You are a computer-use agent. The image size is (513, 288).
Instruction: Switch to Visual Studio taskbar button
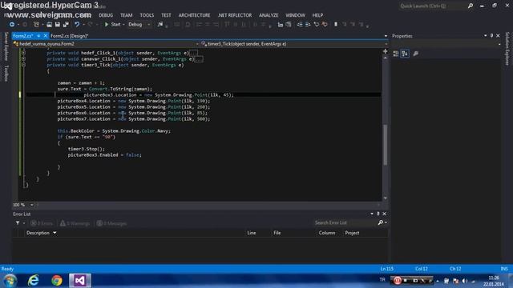80,281
